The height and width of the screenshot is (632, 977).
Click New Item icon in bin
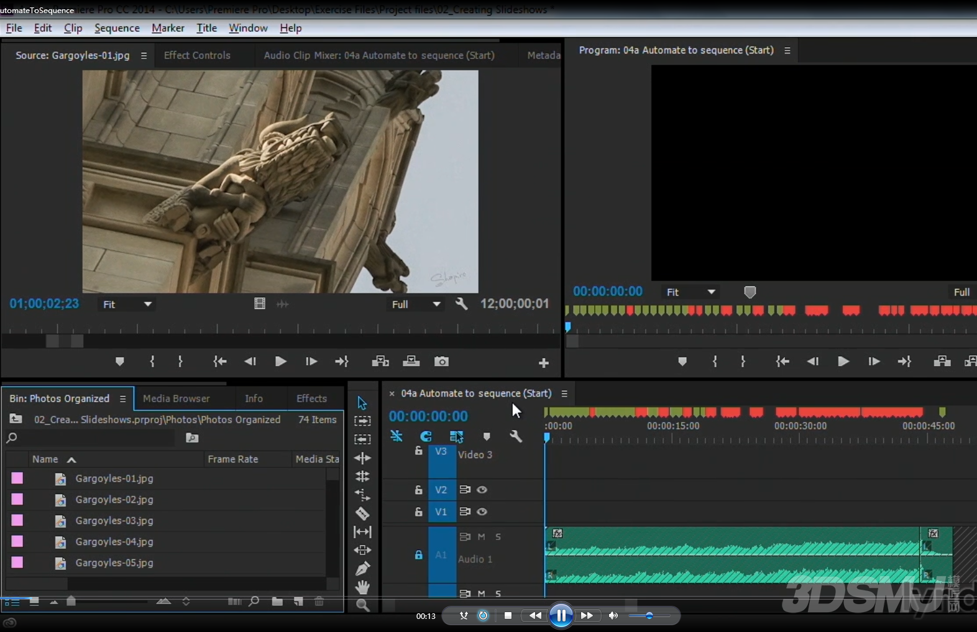299,602
